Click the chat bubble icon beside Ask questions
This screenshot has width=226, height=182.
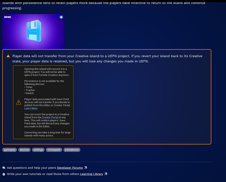click(4, 168)
